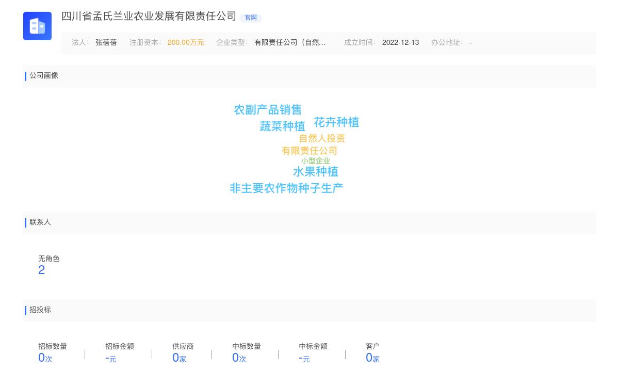Open legal representative 张蓓蓓 profile
Viewport: 619px width, 388px height.
[106, 43]
